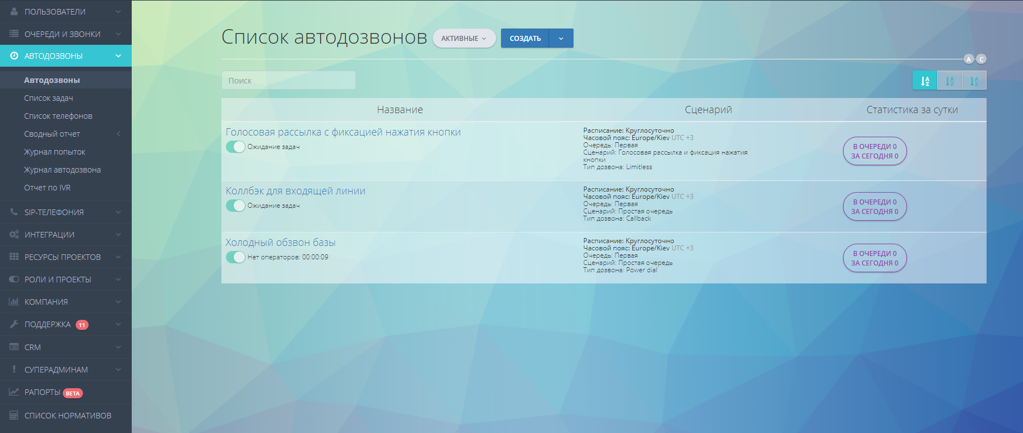Disable the 'Коллбэк для входящей линии' switch
This screenshot has height=433, width=1023.
click(x=235, y=206)
